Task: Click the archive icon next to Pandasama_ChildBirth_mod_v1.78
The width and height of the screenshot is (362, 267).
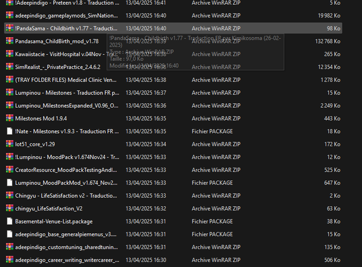Action: 10,41
